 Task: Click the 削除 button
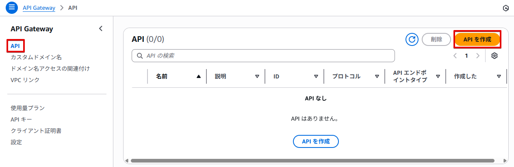pyautogui.click(x=436, y=39)
